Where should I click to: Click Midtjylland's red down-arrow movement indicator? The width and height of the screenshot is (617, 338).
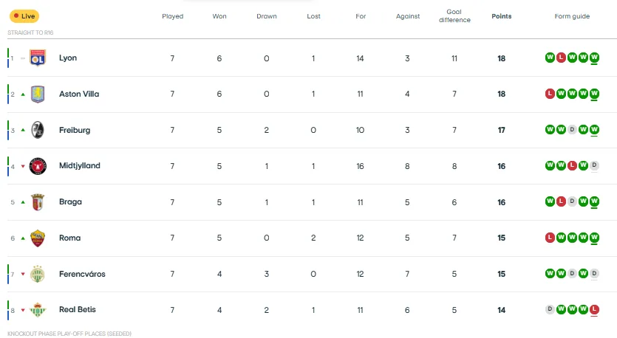pos(23,166)
